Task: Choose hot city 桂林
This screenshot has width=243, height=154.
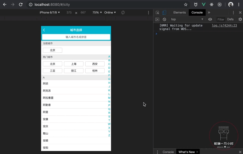Action: (95, 71)
